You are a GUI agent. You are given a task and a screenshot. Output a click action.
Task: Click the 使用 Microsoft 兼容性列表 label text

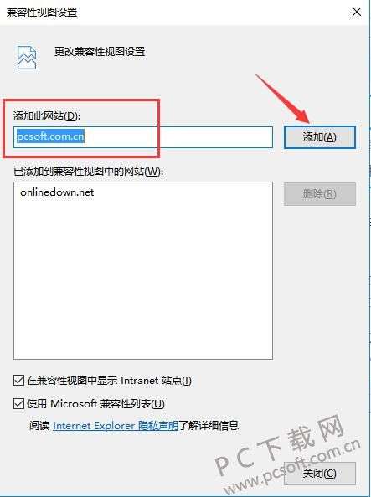95,403
